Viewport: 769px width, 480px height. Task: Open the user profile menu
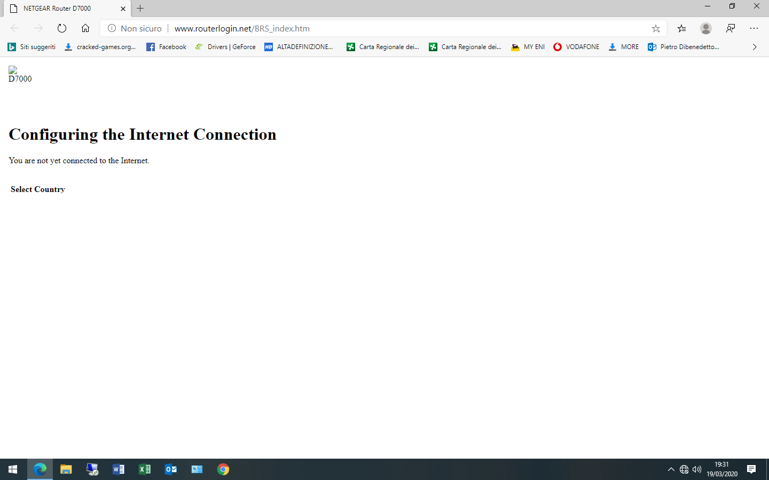pos(706,28)
